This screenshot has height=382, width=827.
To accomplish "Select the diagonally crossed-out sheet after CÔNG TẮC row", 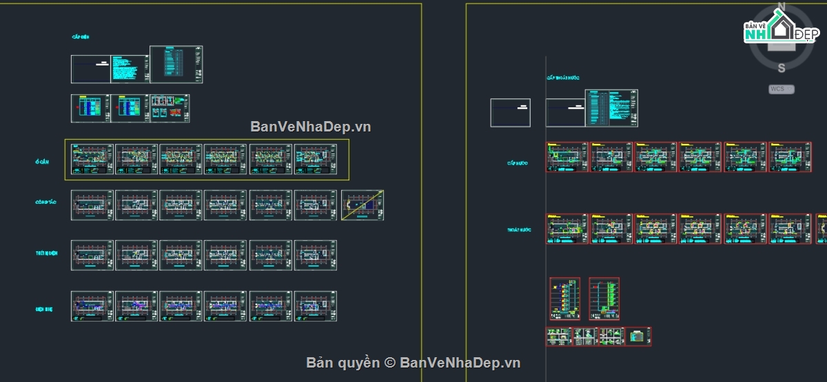I will [363, 205].
